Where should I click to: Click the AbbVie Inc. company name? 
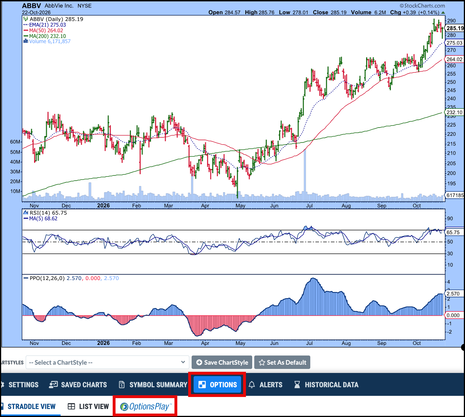(59, 6)
